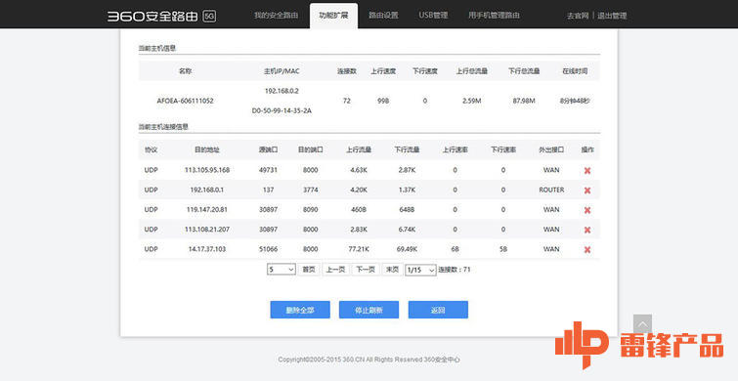
Task: Open the page selector dropdown 1/15
Action: click(x=420, y=270)
